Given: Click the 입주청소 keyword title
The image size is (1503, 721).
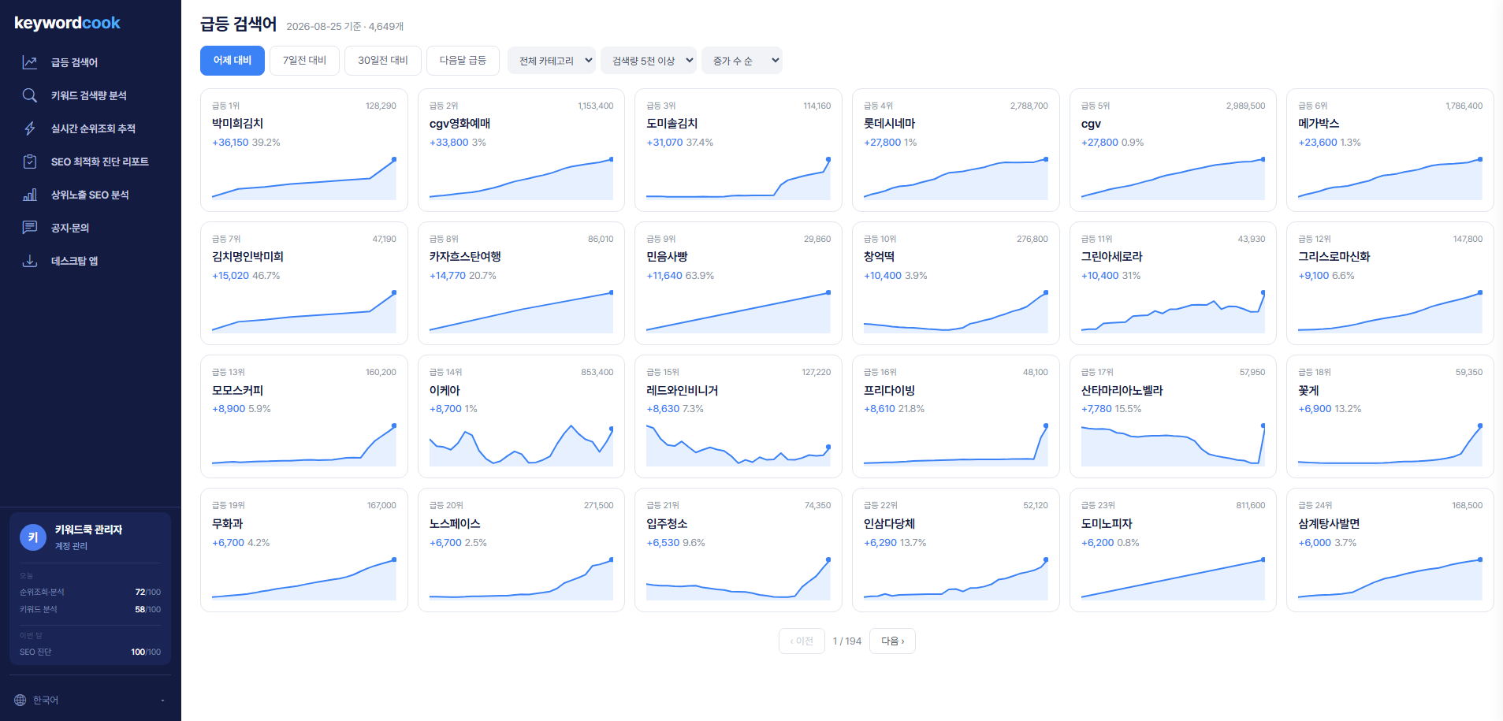Looking at the screenshot, I should (x=667, y=524).
